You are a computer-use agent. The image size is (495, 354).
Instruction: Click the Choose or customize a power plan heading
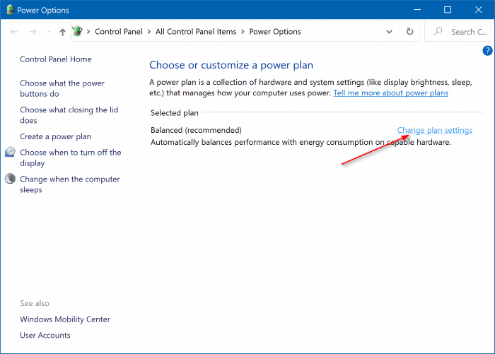click(x=231, y=65)
